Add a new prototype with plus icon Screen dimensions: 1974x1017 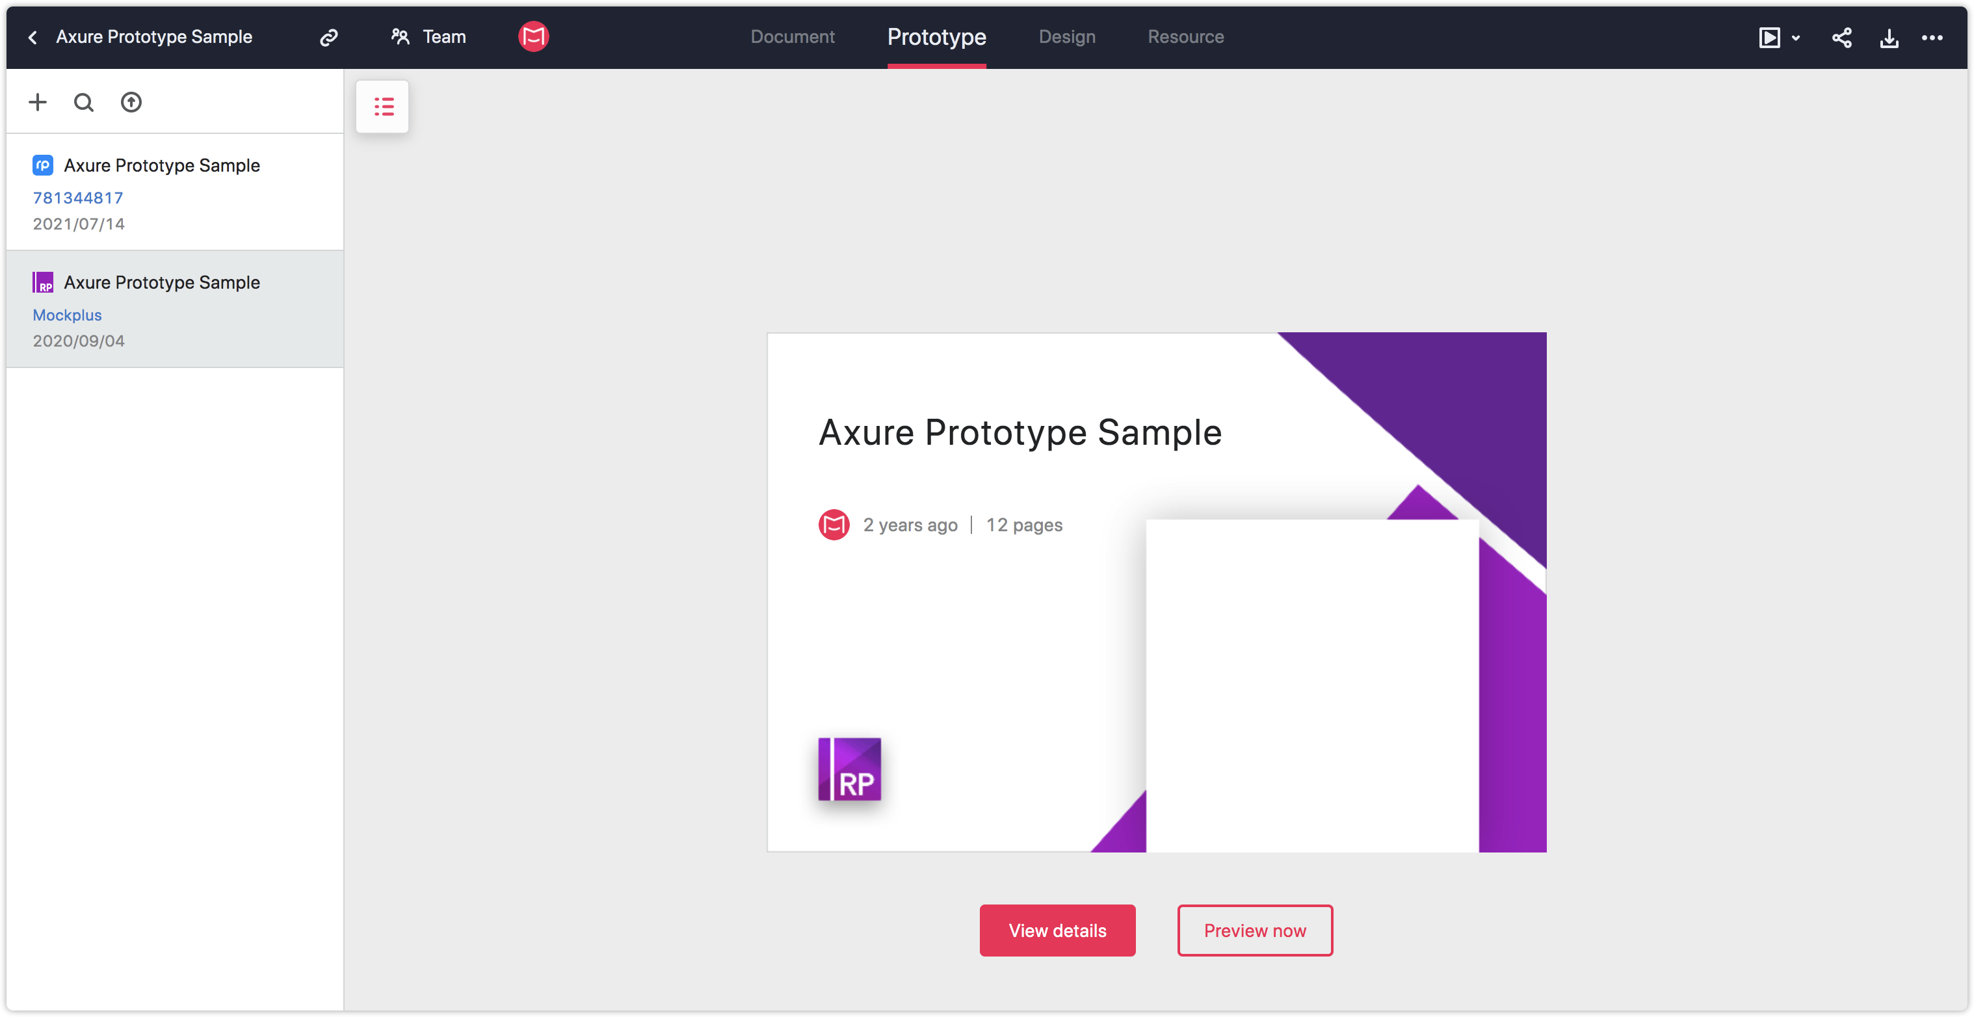click(38, 102)
